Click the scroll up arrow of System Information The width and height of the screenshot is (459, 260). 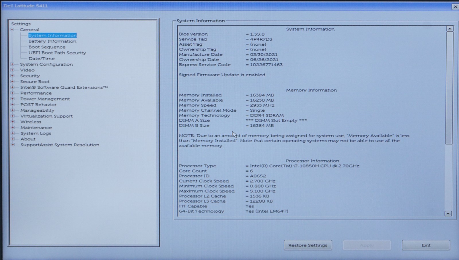[450, 29]
